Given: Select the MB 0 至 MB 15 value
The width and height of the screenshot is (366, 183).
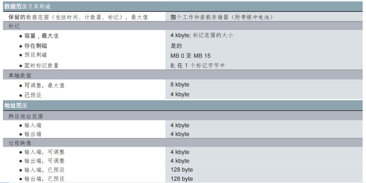Looking at the screenshot, I should 190,56.
